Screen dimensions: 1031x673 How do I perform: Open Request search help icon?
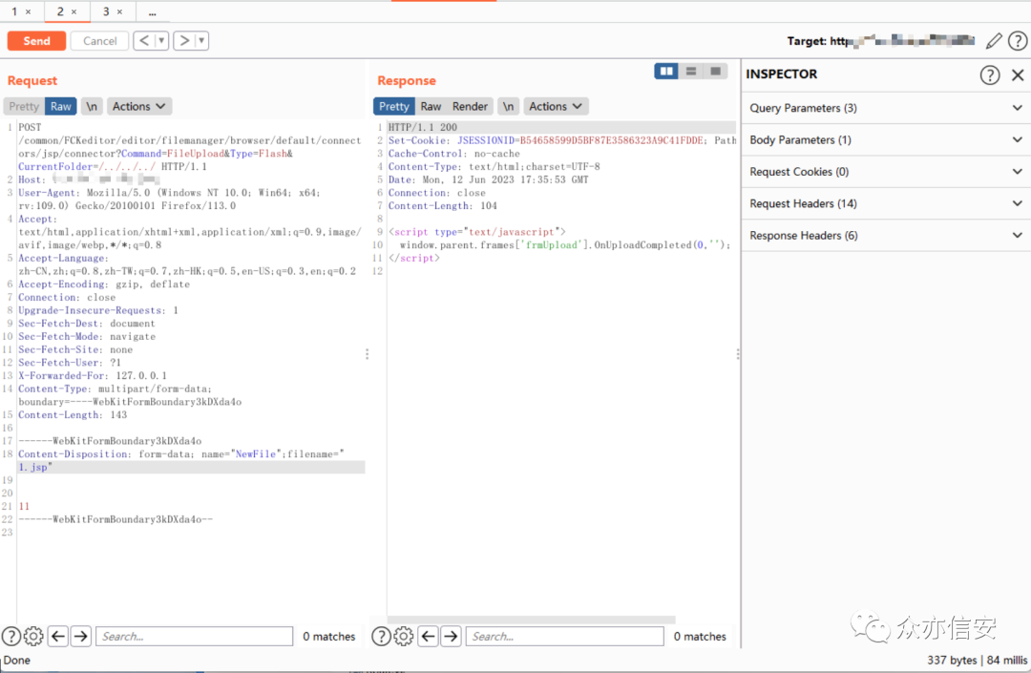pos(11,636)
